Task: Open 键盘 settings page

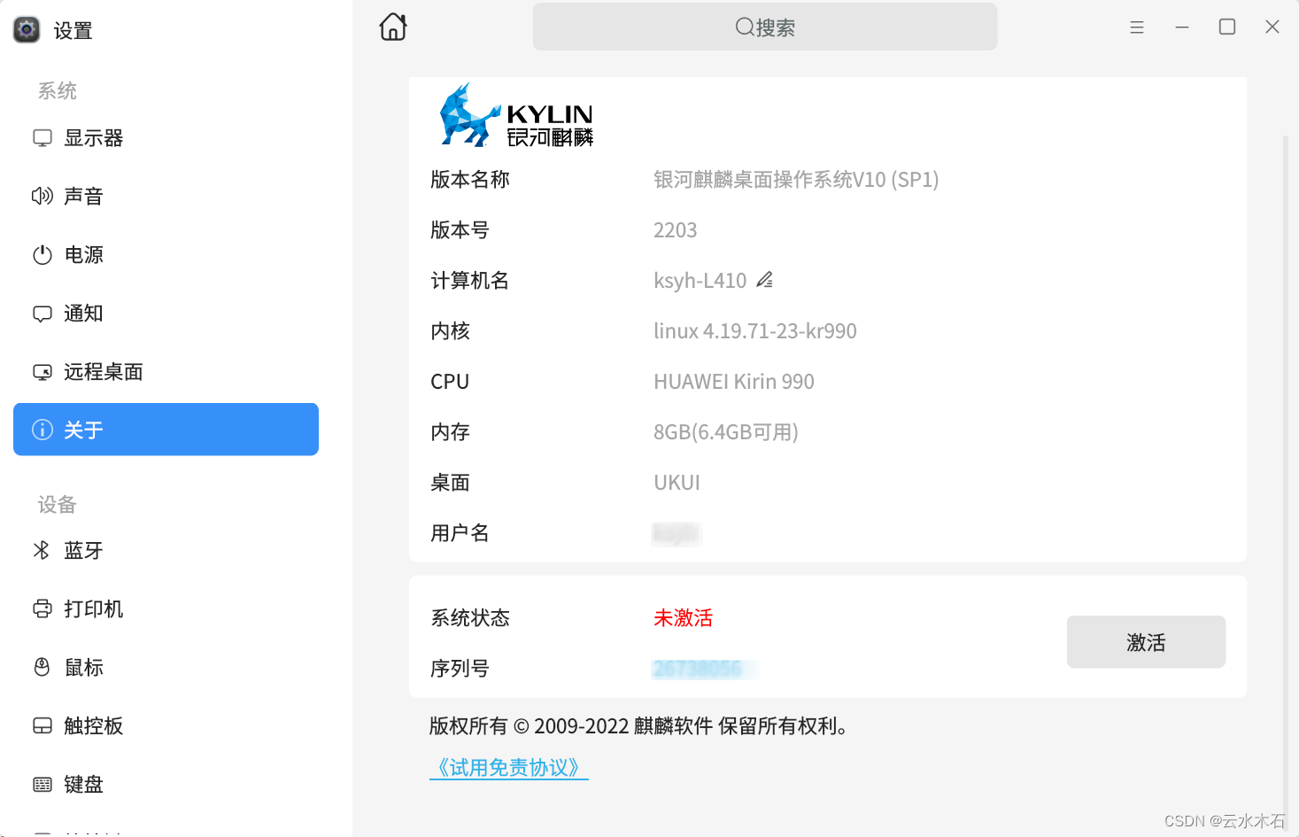Action: tap(166, 784)
